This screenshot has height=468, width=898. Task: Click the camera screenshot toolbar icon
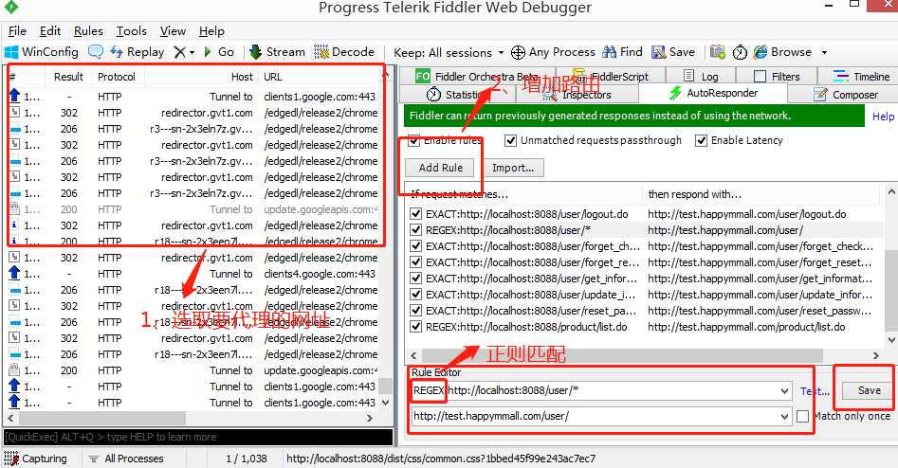(717, 52)
